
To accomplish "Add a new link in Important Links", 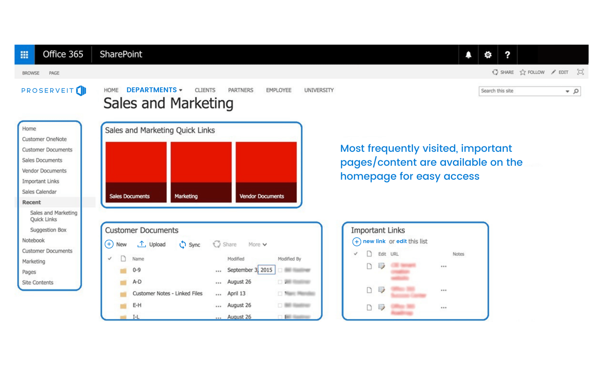I will [x=374, y=242].
